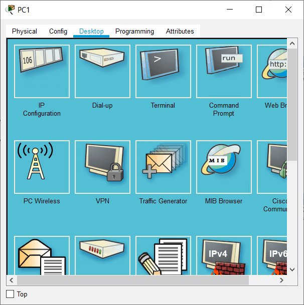Open the Programming tab

coord(134,31)
